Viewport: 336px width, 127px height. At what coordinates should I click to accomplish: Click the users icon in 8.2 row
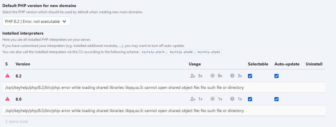point(193,76)
